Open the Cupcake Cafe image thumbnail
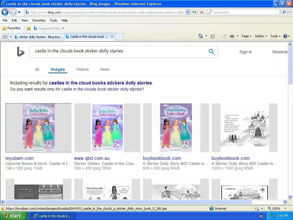The image size is (293, 220). [39, 189]
